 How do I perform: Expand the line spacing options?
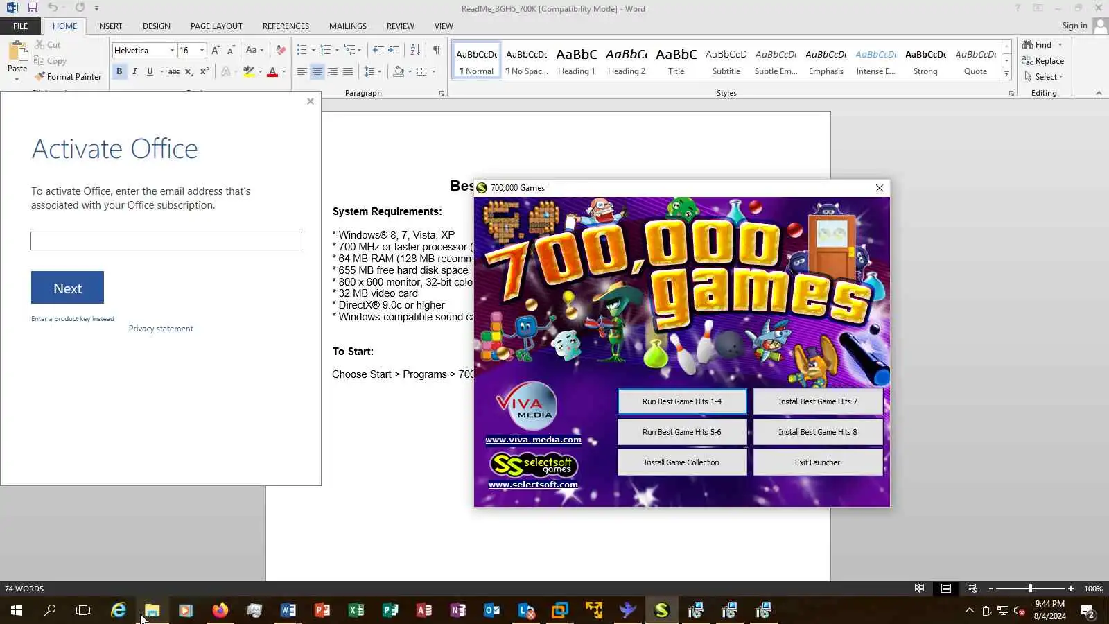pyautogui.click(x=372, y=71)
